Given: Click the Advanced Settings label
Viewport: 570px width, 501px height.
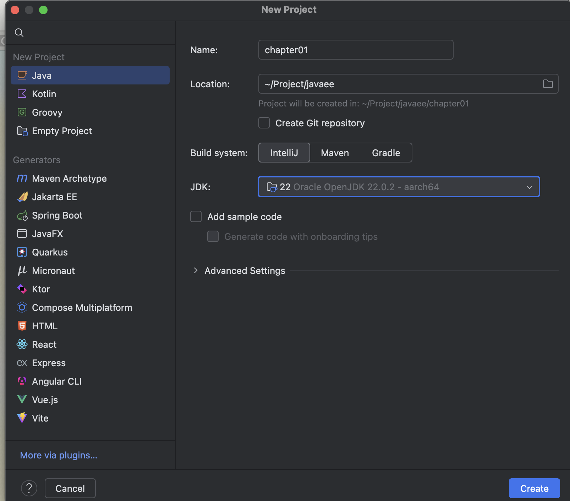Looking at the screenshot, I should (x=245, y=270).
